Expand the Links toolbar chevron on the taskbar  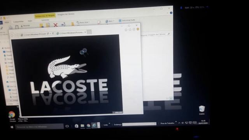(109, 123)
